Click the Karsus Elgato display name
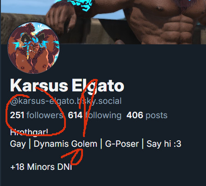Viewport: 206px width, 186px height. point(67,85)
